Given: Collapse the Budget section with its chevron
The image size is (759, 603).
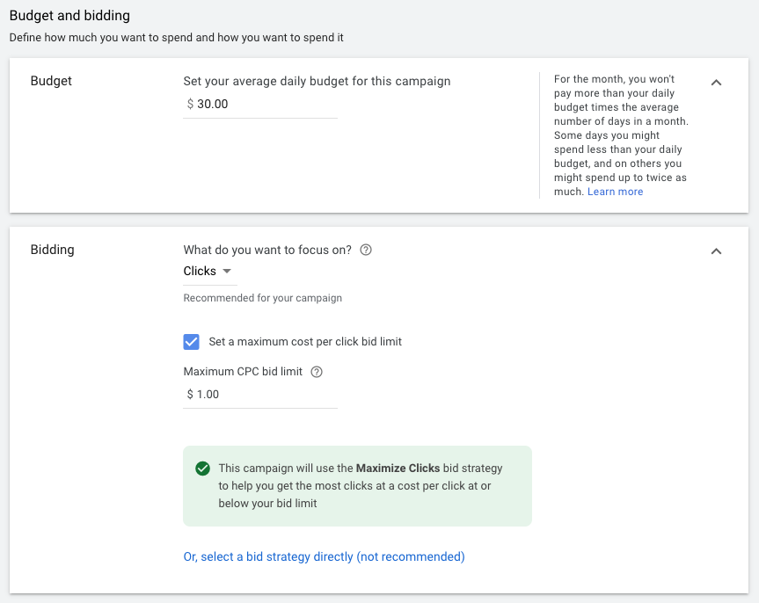Looking at the screenshot, I should (x=716, y=83).
